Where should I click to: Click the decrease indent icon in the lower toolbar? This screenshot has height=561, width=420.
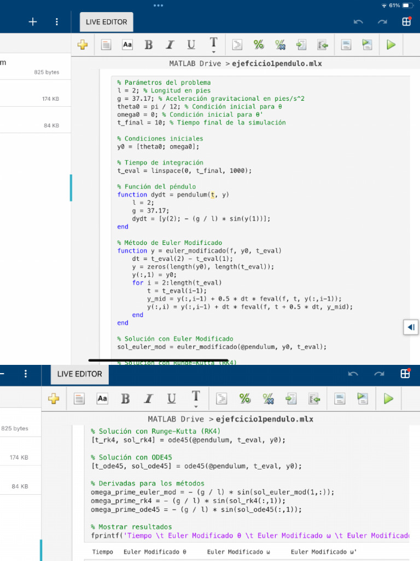(x=313, y=399)
